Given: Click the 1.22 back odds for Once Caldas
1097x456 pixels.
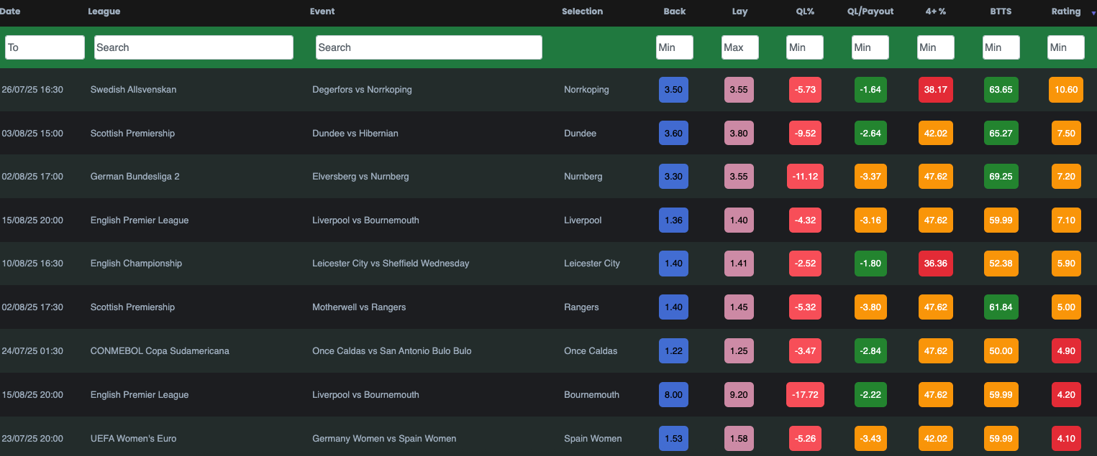Looking at the screenshot, I should [x=674, y=351].
